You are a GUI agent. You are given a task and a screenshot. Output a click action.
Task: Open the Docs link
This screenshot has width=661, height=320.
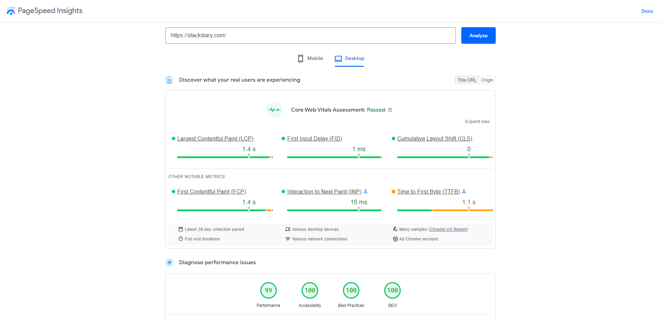coord(647,11)
